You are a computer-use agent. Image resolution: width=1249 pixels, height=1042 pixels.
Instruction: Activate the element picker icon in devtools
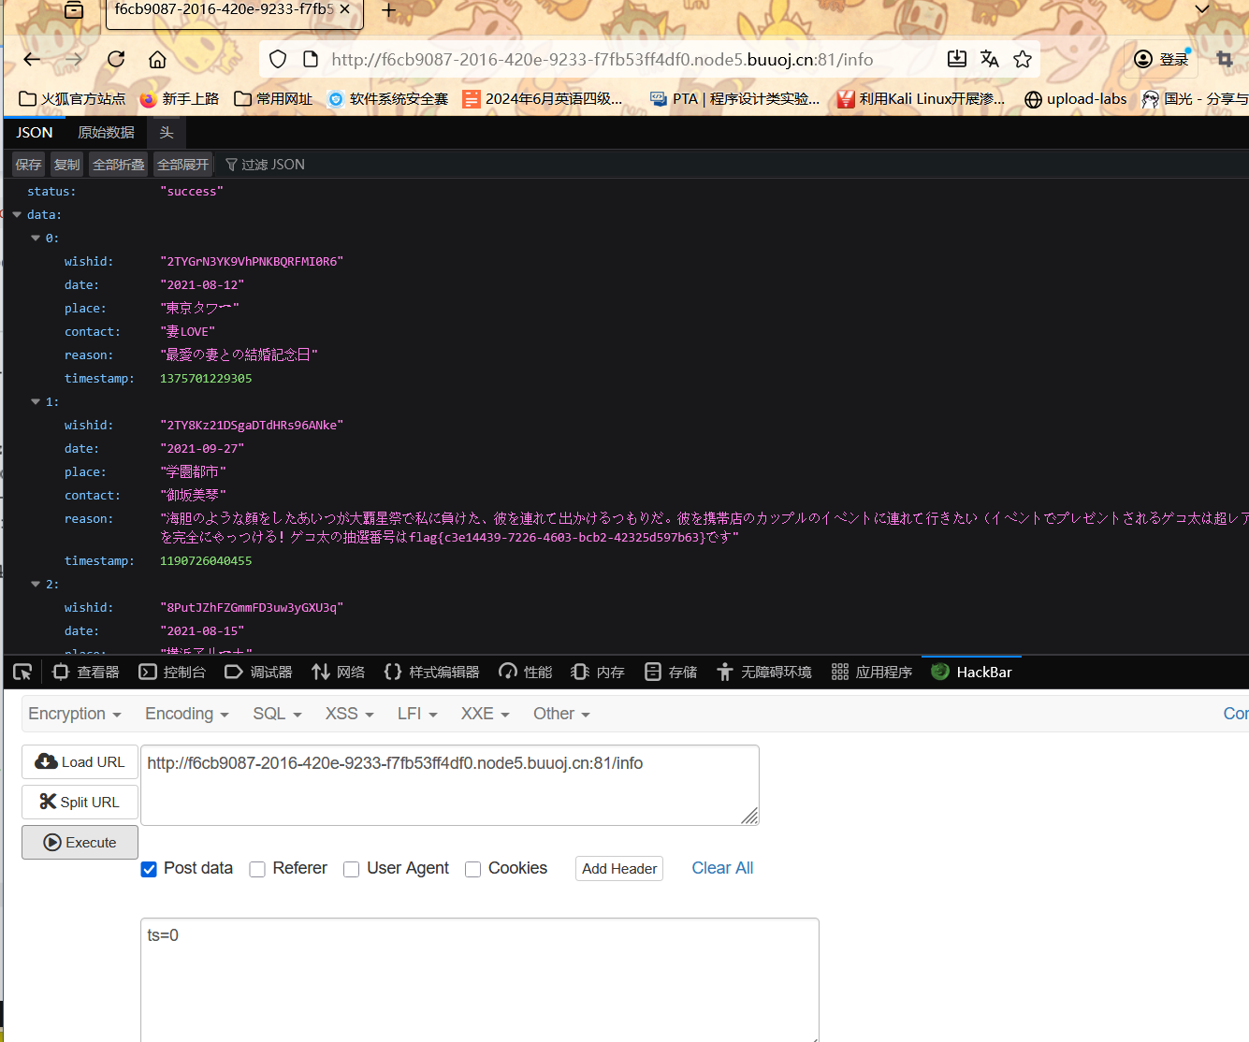coord(22,672)
